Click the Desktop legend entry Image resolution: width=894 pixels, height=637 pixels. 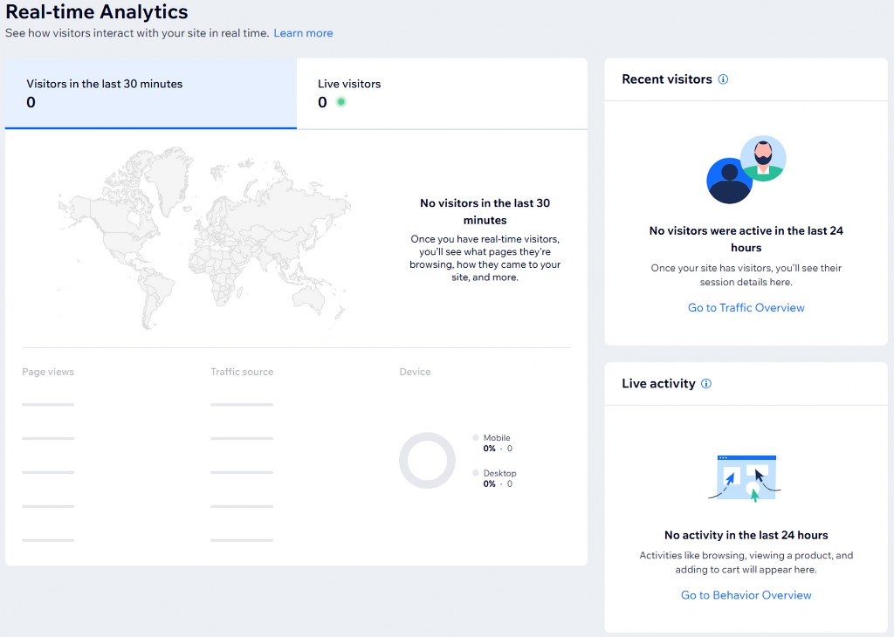[494, 478]
